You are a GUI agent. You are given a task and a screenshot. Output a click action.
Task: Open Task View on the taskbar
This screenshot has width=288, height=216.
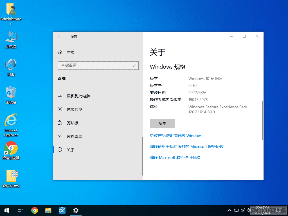point(20,210)
